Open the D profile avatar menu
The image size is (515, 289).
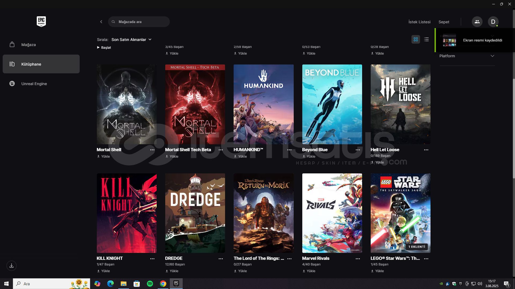coord(493,22)
